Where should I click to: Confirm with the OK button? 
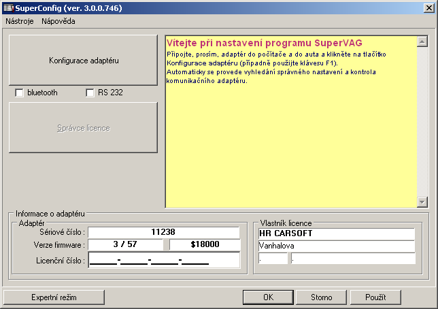point(268,297)
